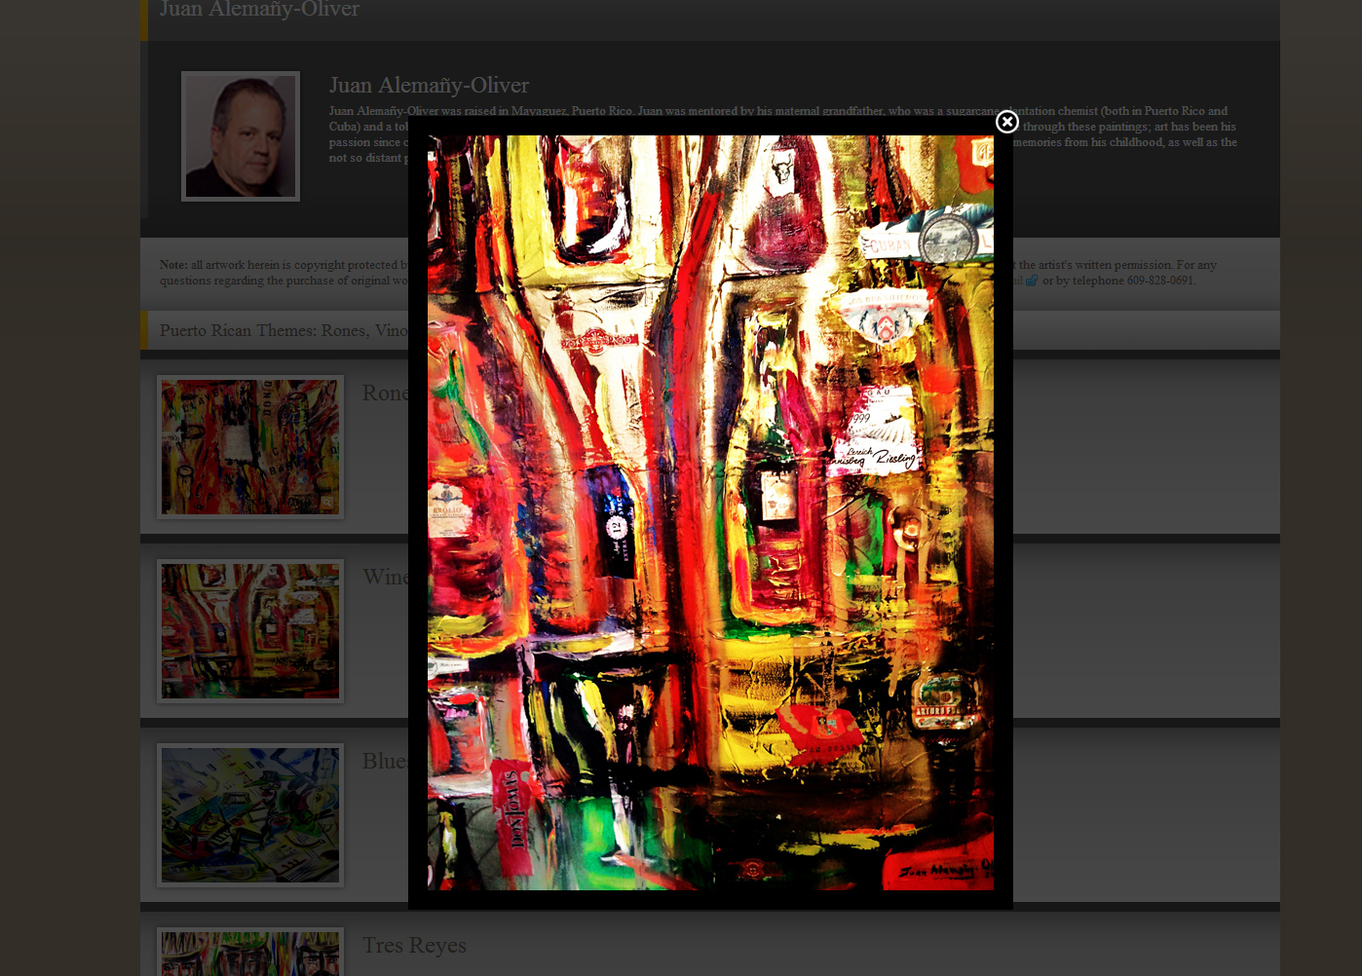The image size is (1362, 976).
Task: Click the artist portrait photo
Action: click(x=241, y=136)
